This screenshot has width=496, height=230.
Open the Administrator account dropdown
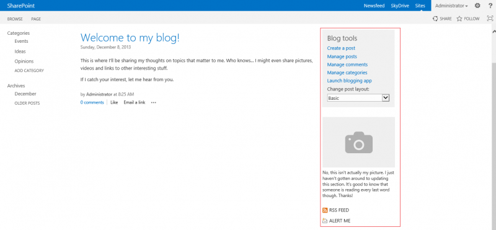[451, 6]
